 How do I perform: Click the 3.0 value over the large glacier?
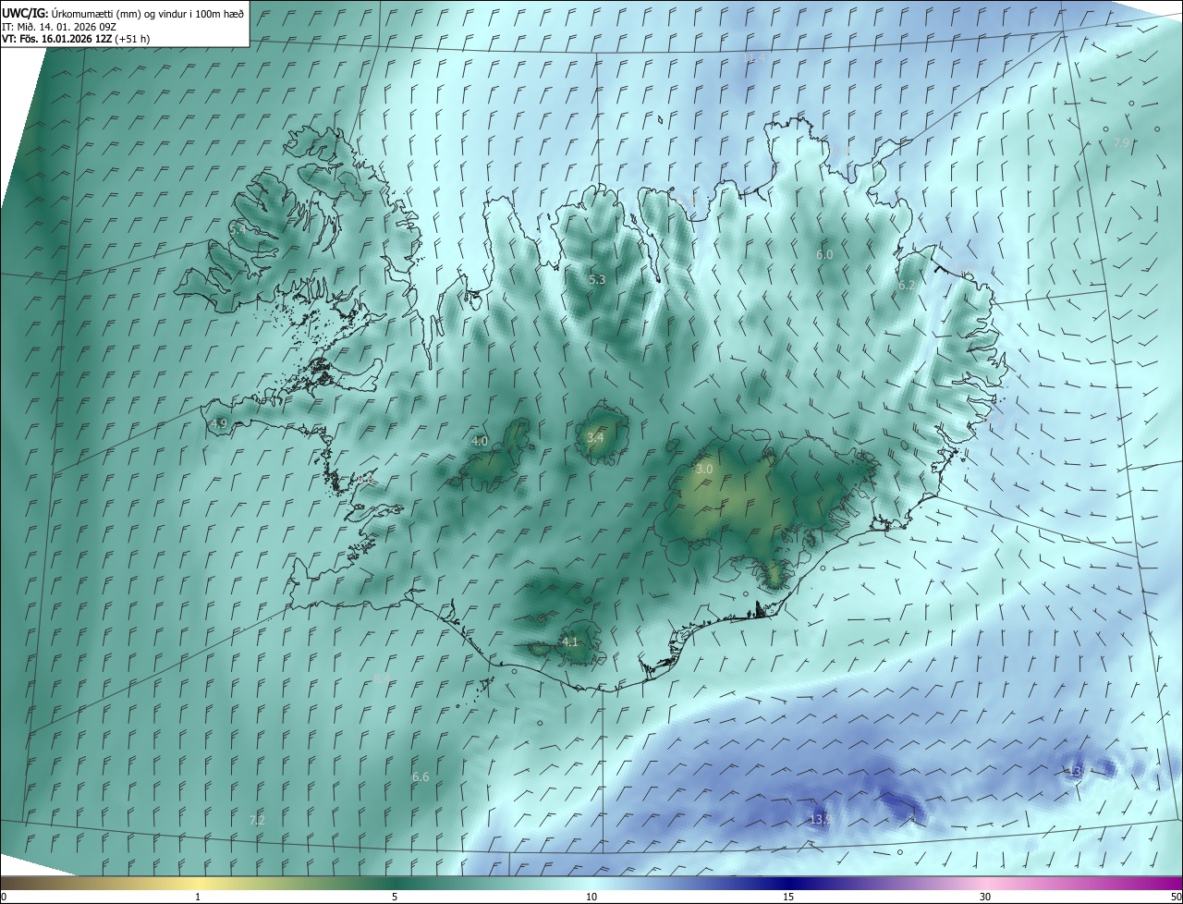[704, 470]
